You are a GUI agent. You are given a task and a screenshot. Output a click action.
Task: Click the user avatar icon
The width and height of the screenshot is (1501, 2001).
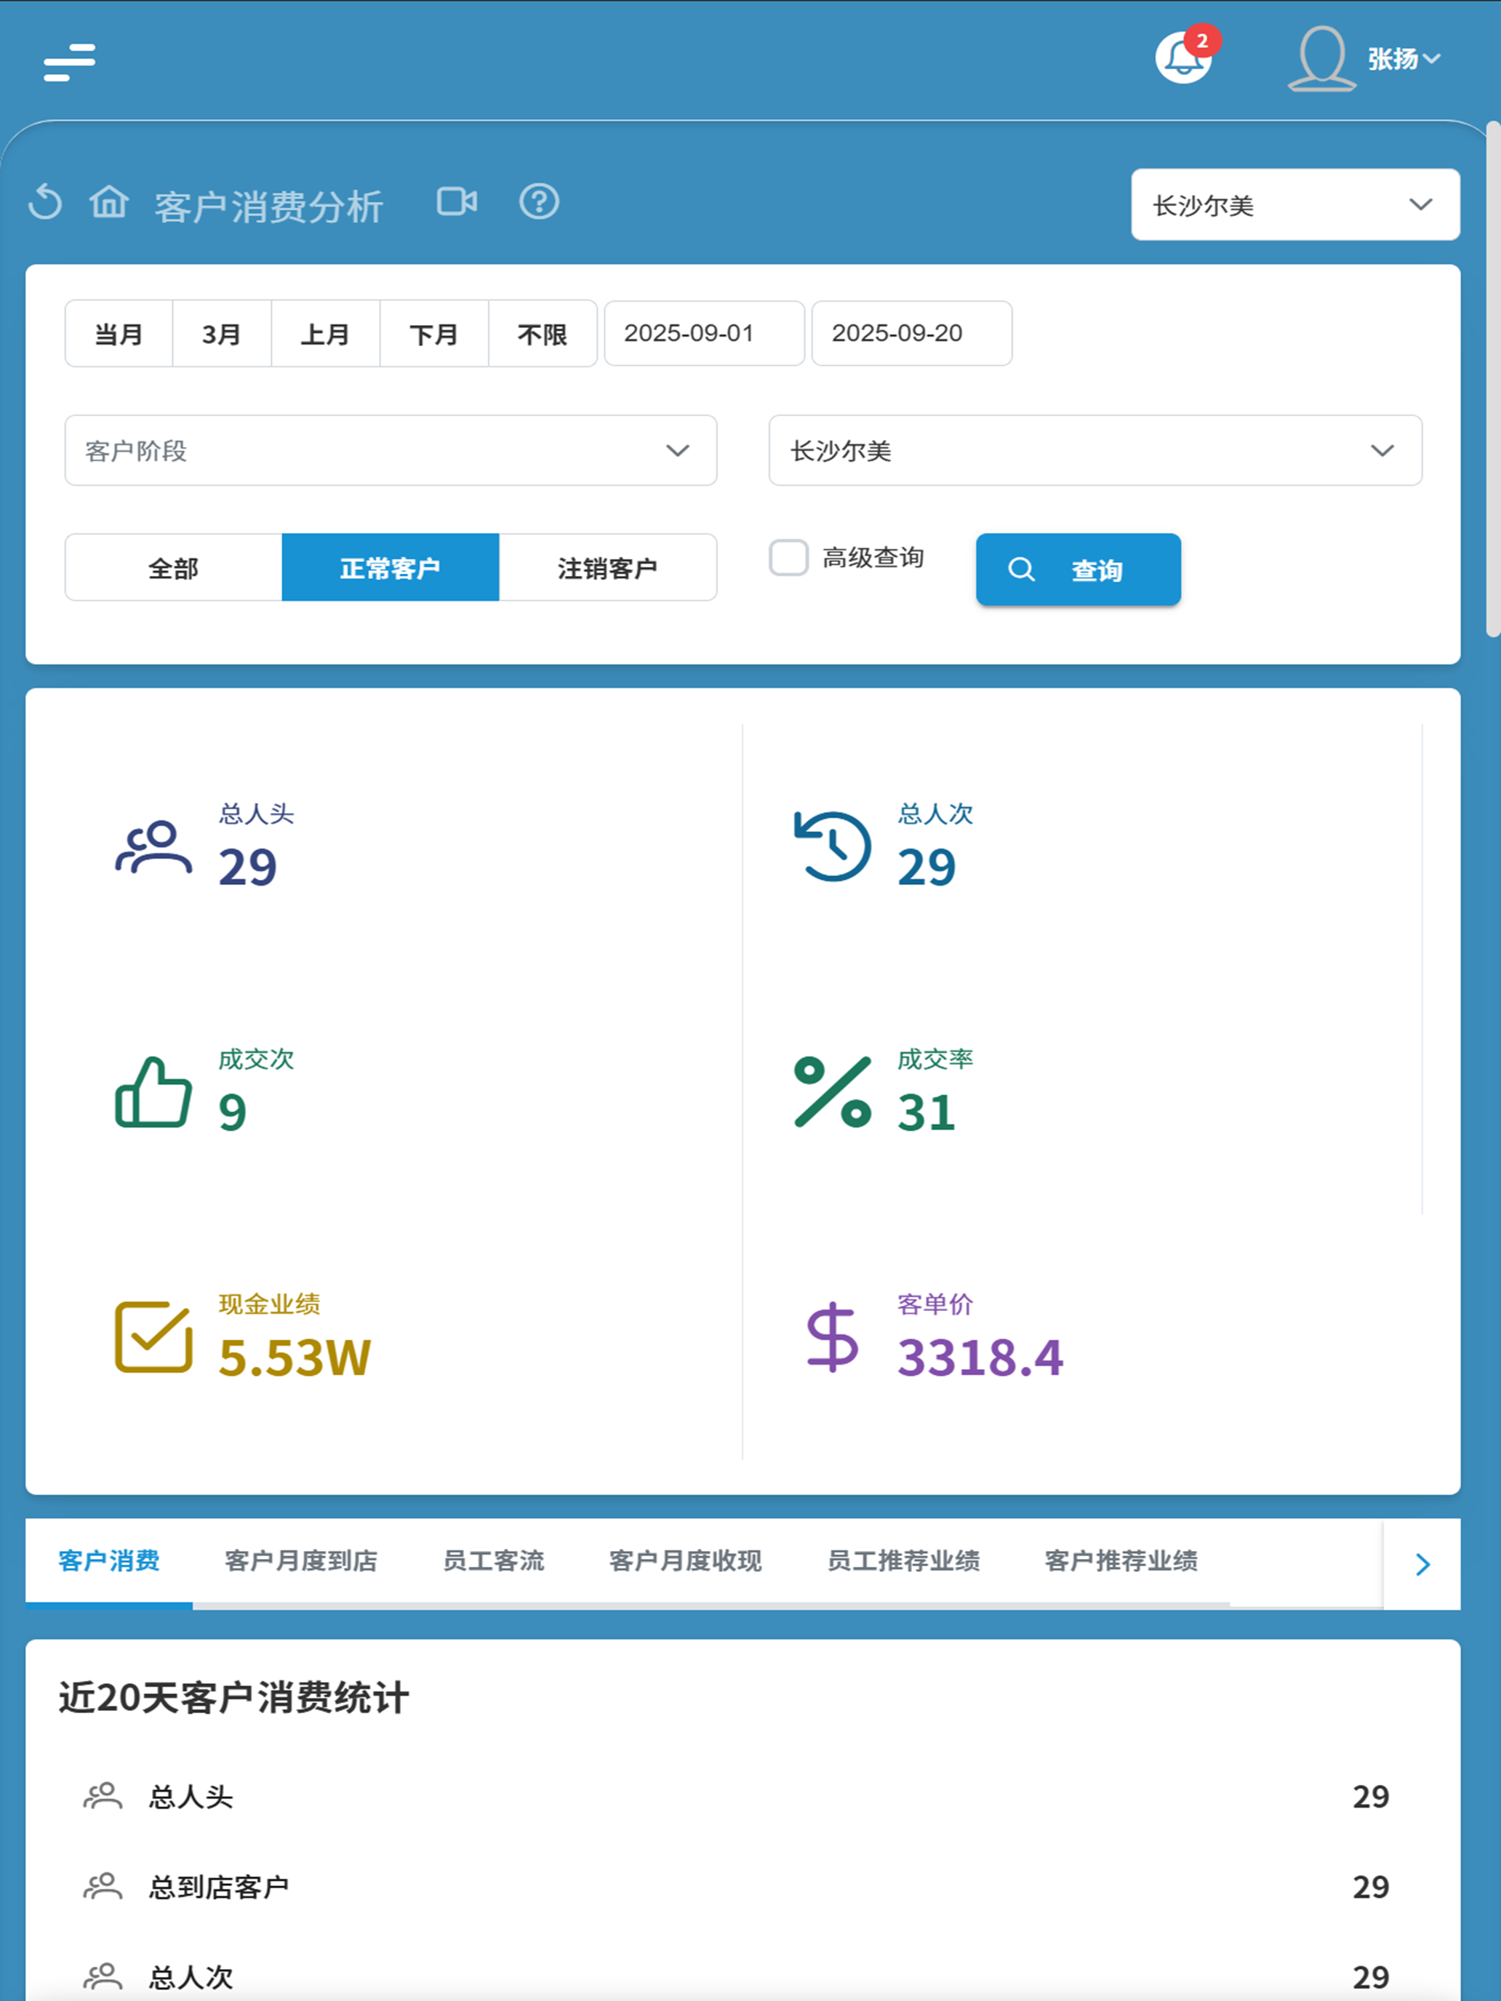click(x=1321, y=59)
